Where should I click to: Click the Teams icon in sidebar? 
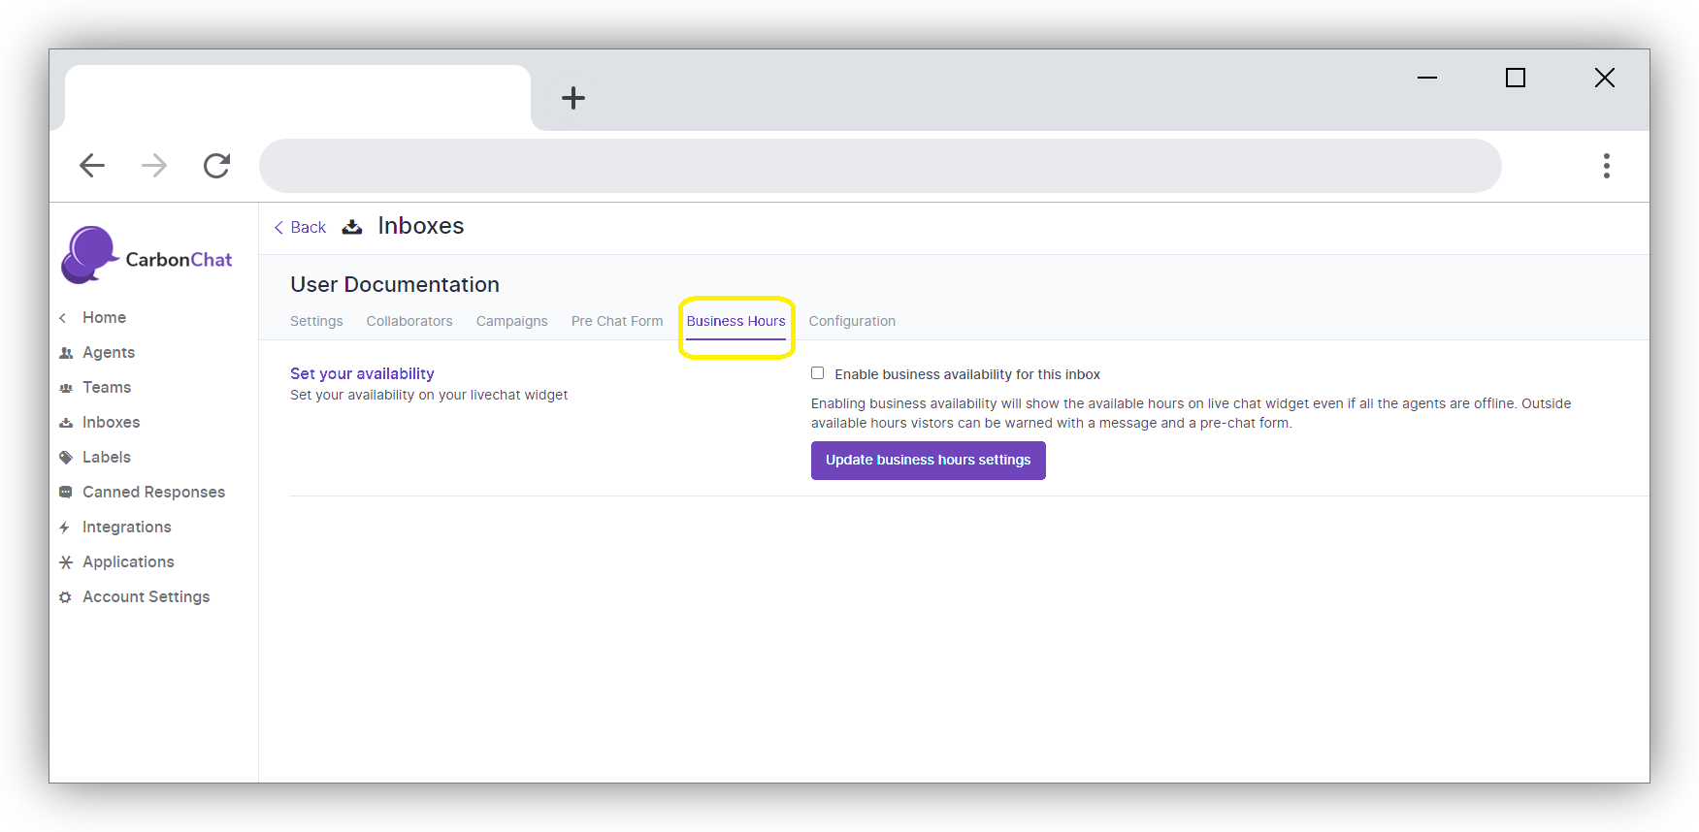66,388
